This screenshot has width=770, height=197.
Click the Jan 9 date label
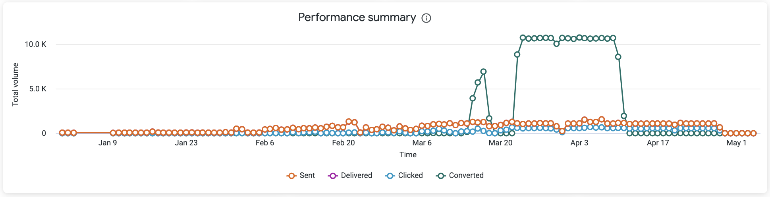[108, 143]
